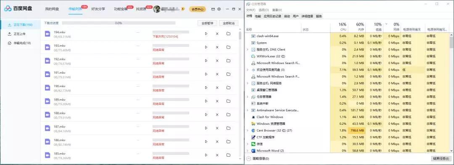The height and width of the screenshot is (165, 454).
Task: Open folder for 185.mkv
Action: coord(228,155)
